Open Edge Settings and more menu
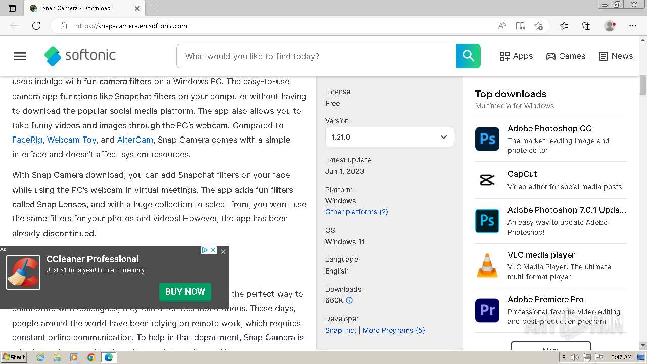The image size is (647, 364). click(x=633, y=26)
